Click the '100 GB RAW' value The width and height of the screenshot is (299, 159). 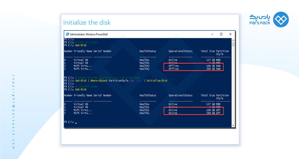213,66
